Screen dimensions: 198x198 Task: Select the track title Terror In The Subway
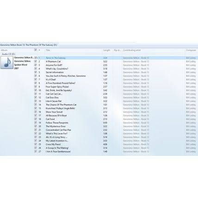(x=56, y=58)
